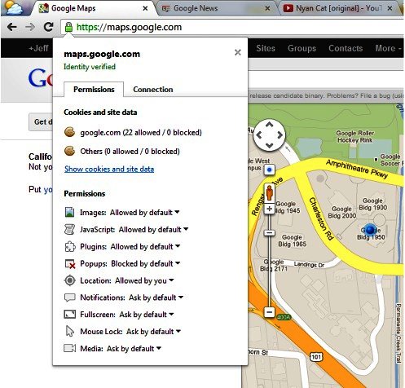Click Show cookies and site data link
The width and height of the screenshot is (405, 388).
pos(109,169)
